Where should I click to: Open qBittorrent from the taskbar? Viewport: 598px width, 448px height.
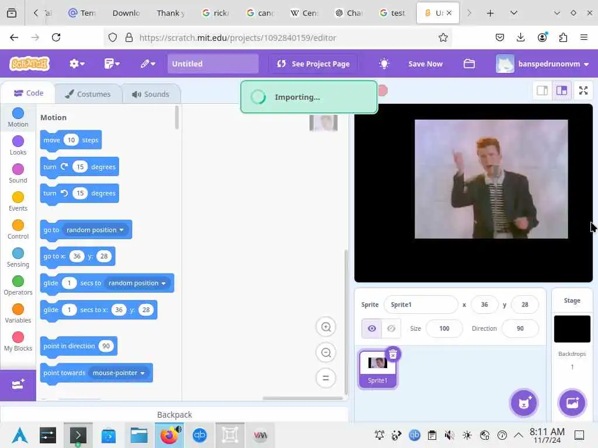[200, 435]
